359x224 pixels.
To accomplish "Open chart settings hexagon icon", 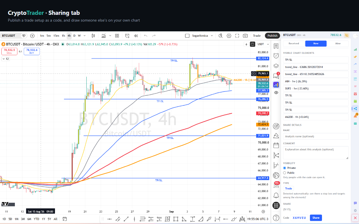I will tap(229, 36).
